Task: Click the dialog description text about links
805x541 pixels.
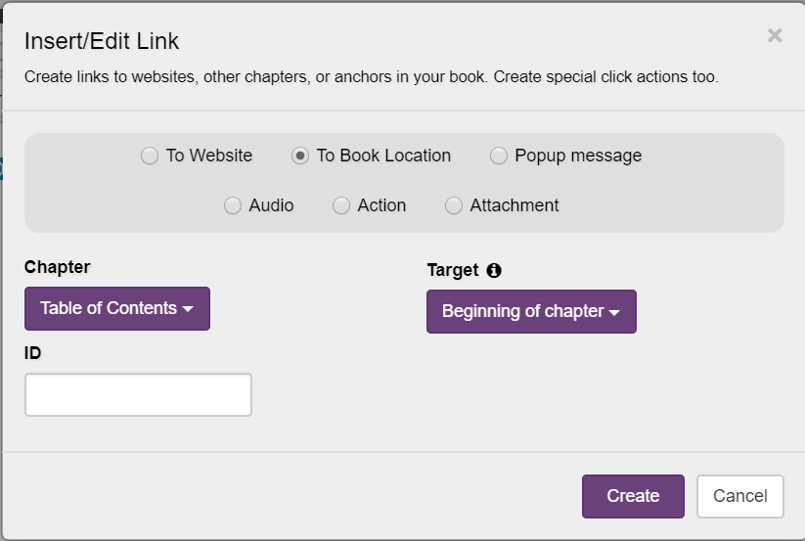Action: (371, 76)
